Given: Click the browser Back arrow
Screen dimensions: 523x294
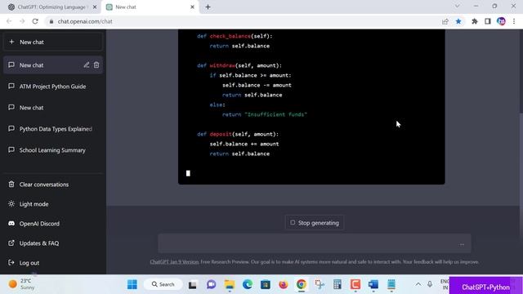Looking at the screenshot, I should 9,21.
